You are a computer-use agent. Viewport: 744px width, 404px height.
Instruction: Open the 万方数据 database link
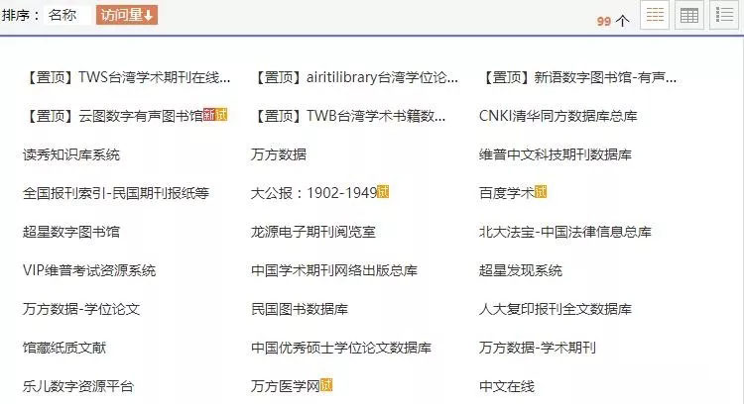(x=279, y=154)
